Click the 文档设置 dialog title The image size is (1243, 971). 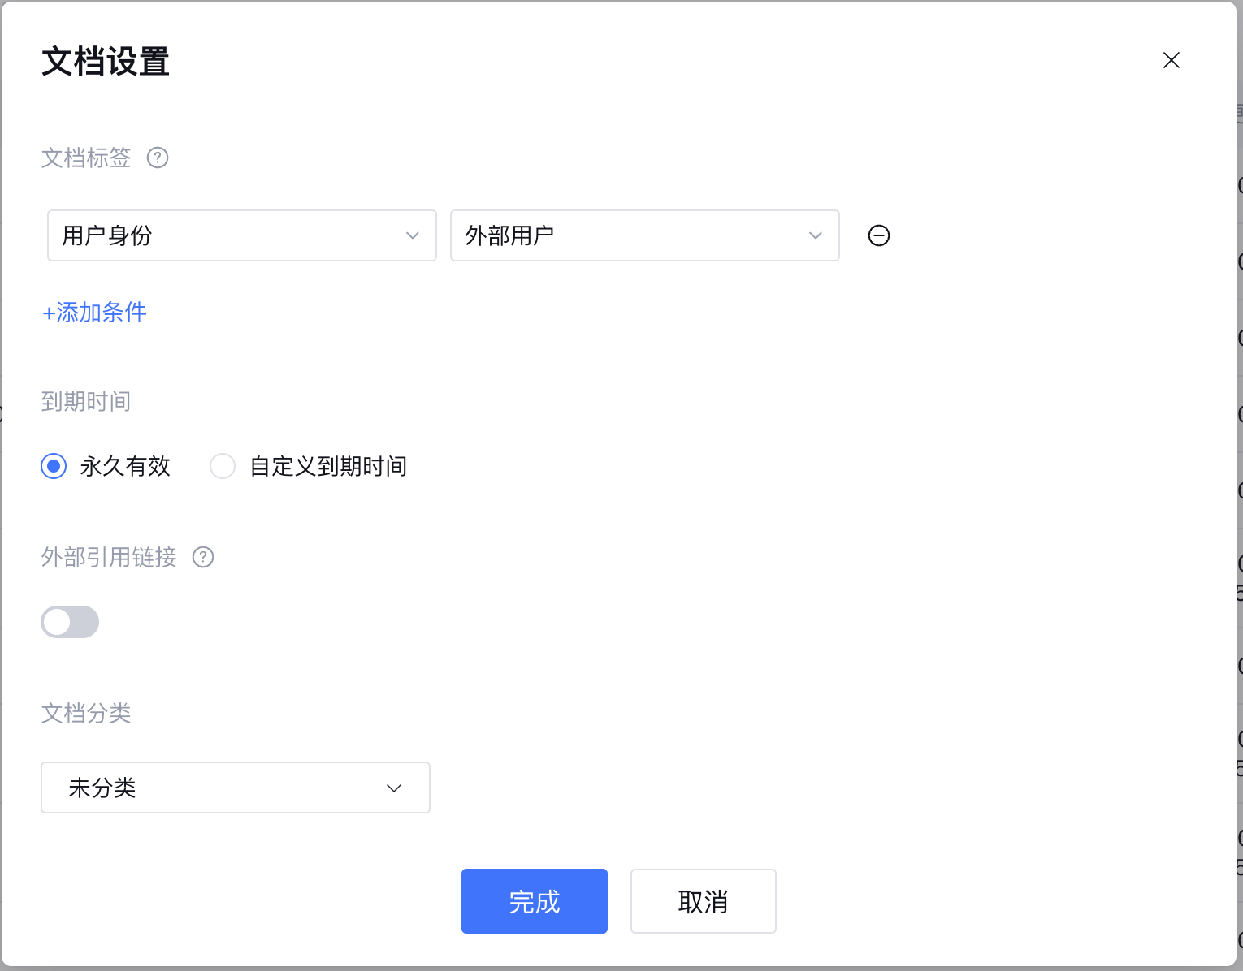pos(106,62)
